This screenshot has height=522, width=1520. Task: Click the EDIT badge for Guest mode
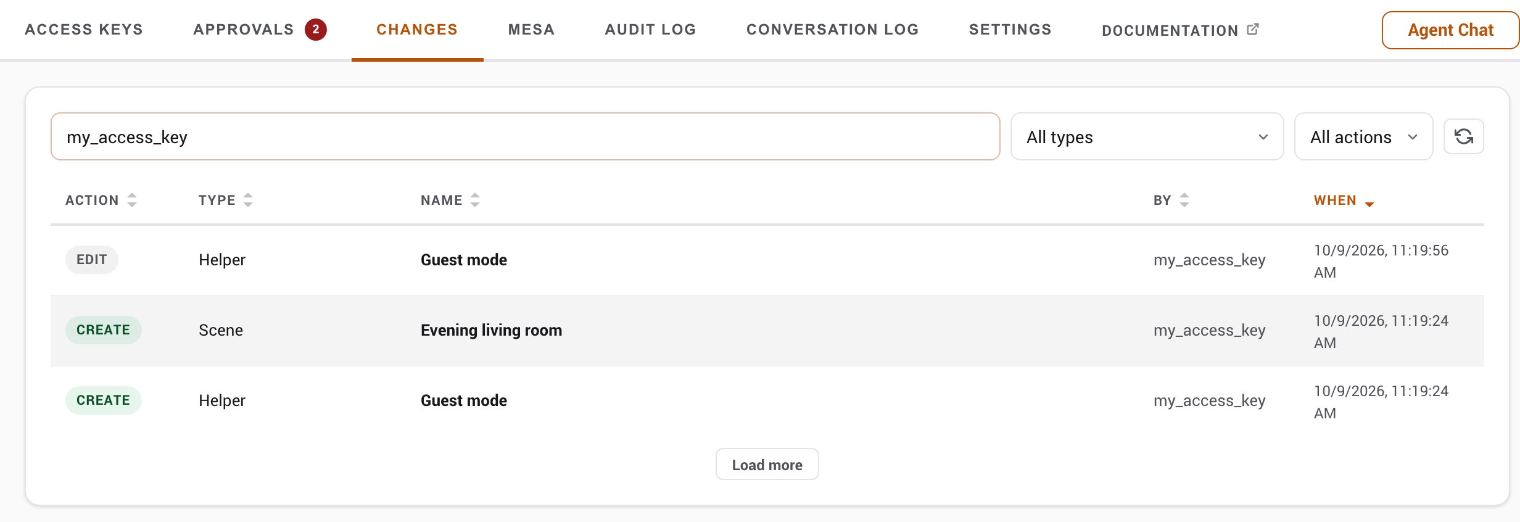[92, 260]
